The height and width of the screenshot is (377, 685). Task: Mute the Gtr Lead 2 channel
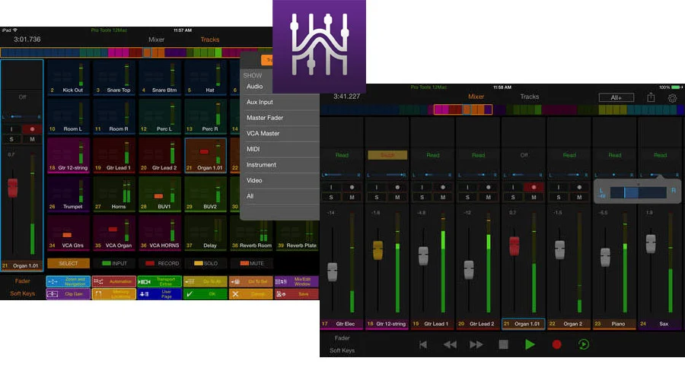(x=488, y=197)
